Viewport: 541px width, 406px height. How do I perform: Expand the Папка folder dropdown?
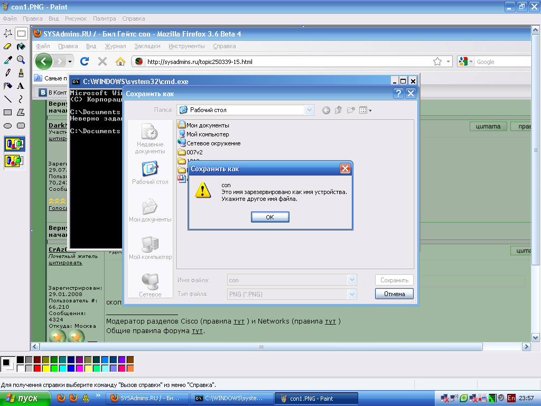pos(309,110)
